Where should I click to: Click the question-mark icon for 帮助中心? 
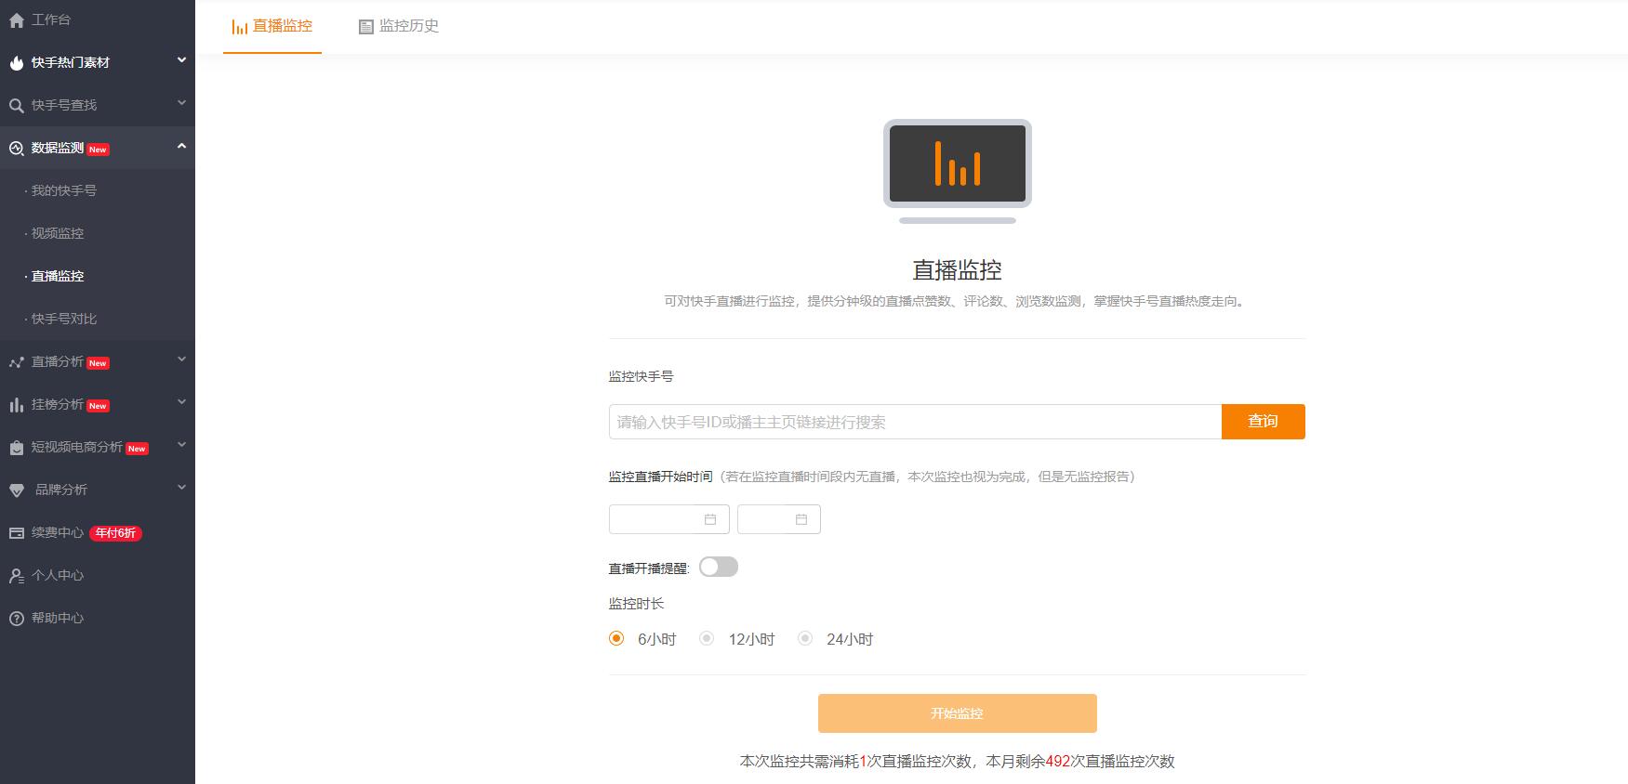click(17, 619)
